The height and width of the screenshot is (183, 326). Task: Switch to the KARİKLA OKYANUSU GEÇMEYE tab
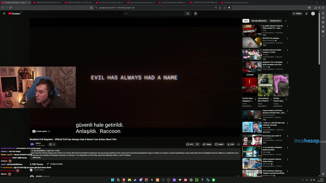pyautogui.click(x=78, y=3)
